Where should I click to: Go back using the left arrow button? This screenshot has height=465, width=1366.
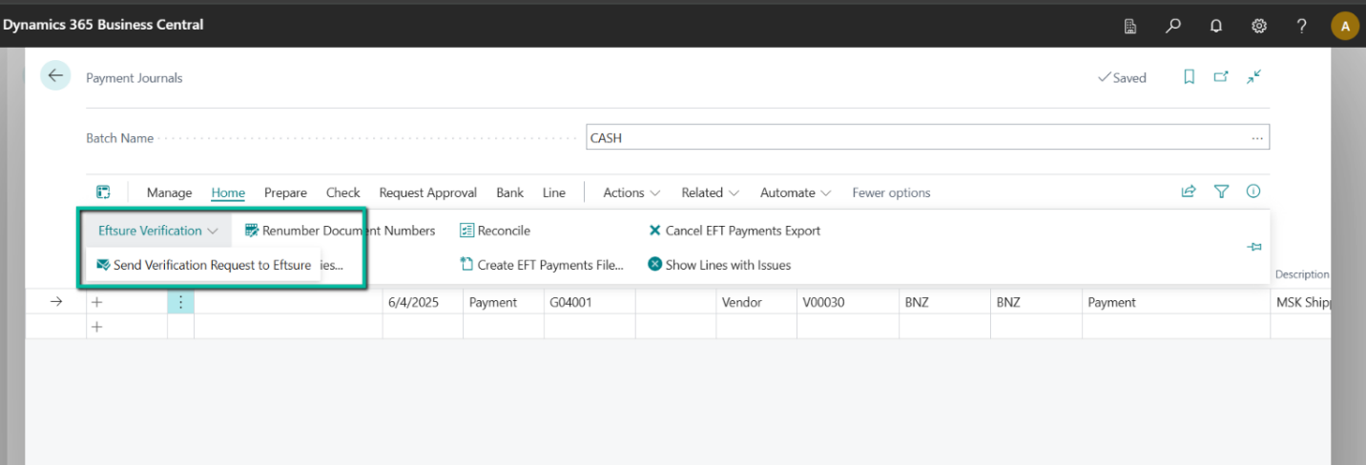click(55, 76)
